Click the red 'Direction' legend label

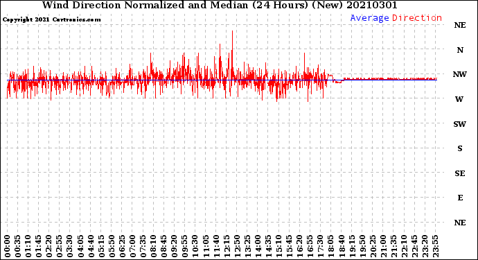tap(417, 18)
